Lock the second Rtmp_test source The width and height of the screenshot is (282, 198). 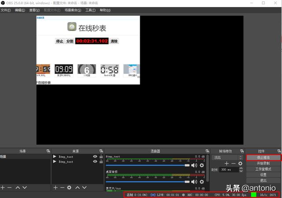pos(101,162)
